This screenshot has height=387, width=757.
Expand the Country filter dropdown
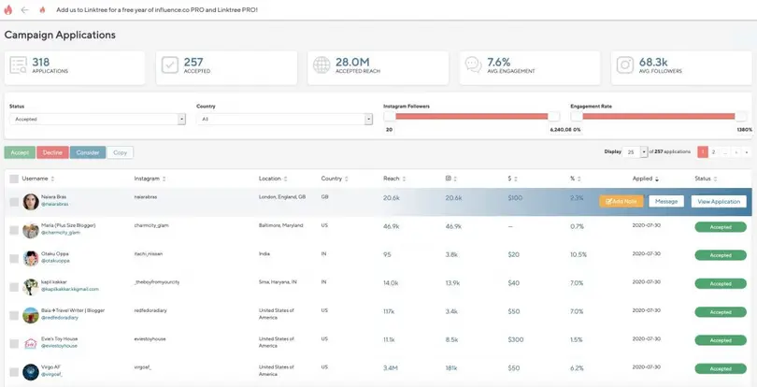[284, 120]
